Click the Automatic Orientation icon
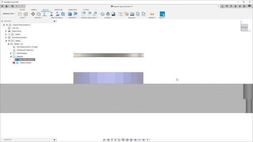 39,14
